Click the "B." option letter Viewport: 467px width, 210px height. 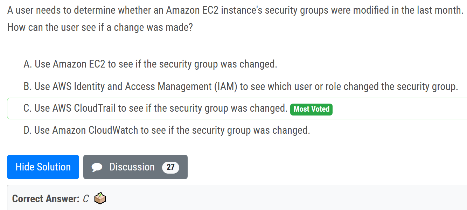(28, 86)
